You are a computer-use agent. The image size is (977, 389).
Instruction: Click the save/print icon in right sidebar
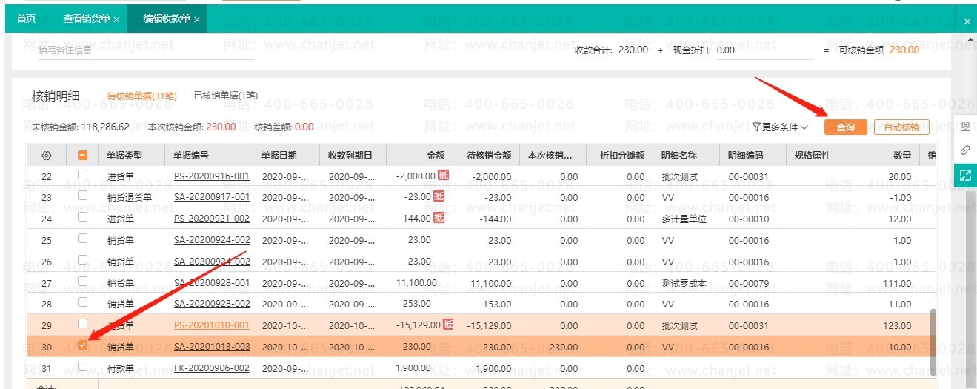click(965, 127)
